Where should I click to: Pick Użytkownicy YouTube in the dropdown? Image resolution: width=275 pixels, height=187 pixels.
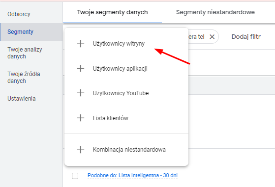[x=126, y=93]
